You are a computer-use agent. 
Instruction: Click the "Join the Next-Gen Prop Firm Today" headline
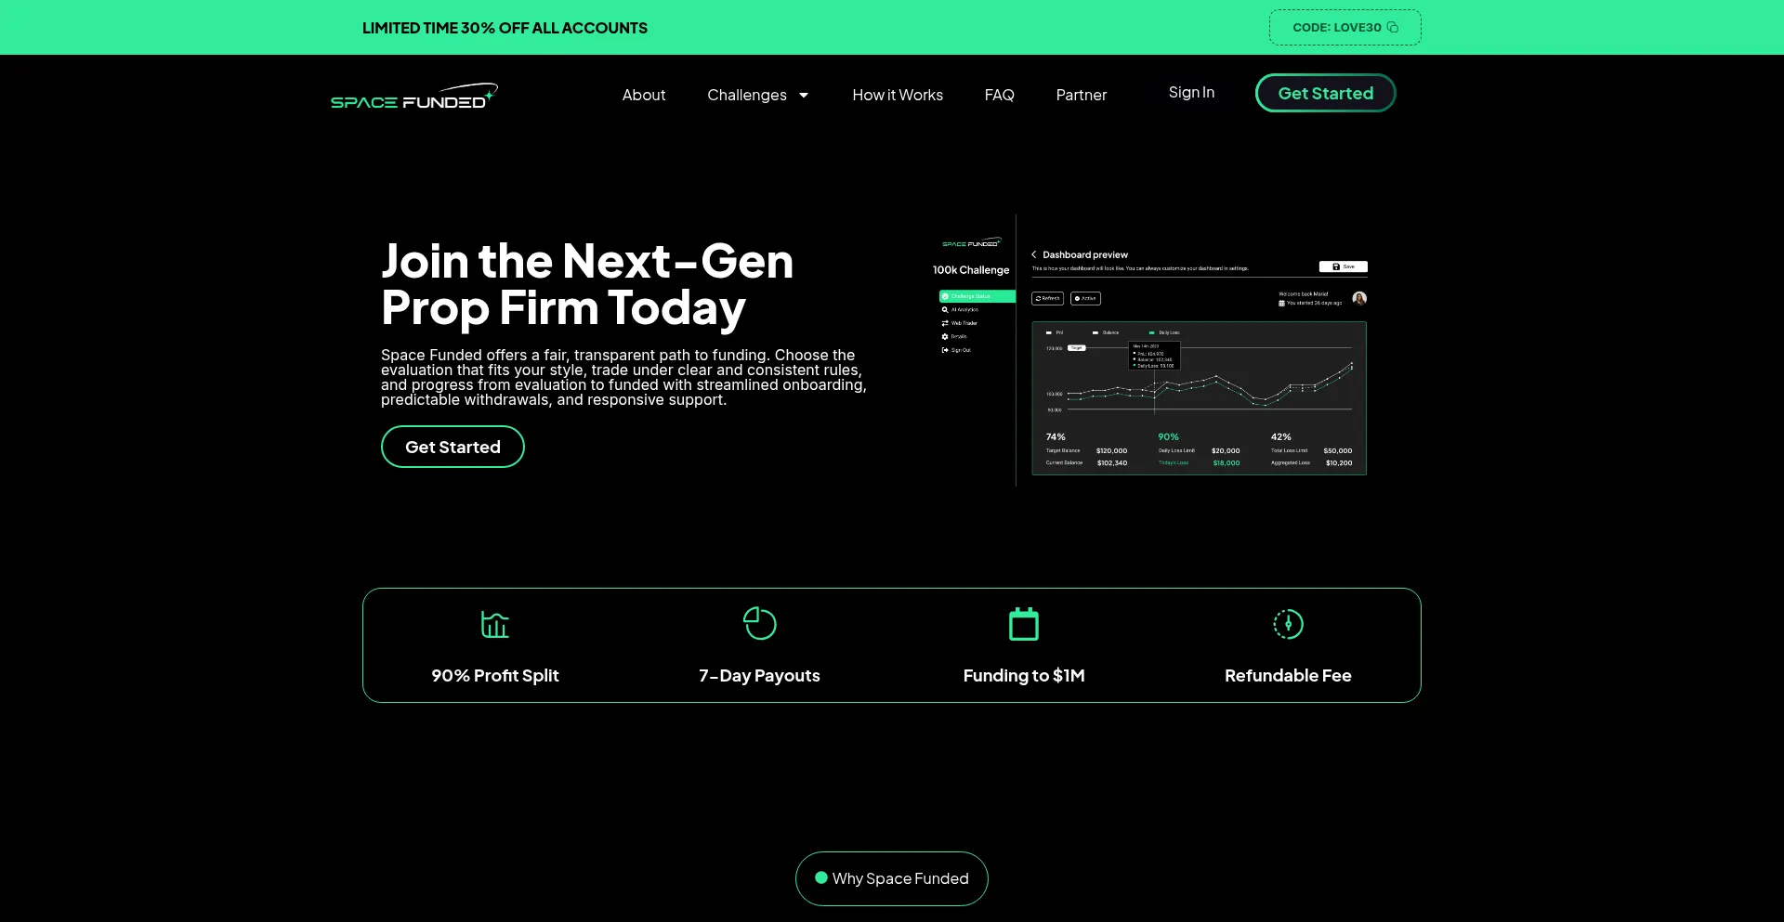click(x=587, y=284)
